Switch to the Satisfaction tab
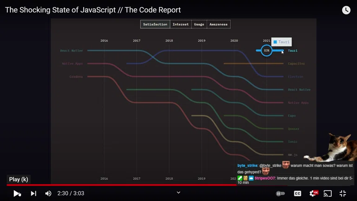The height and width of the screenshot is (201, 357). pyautogui.click(x=155, y=24)
